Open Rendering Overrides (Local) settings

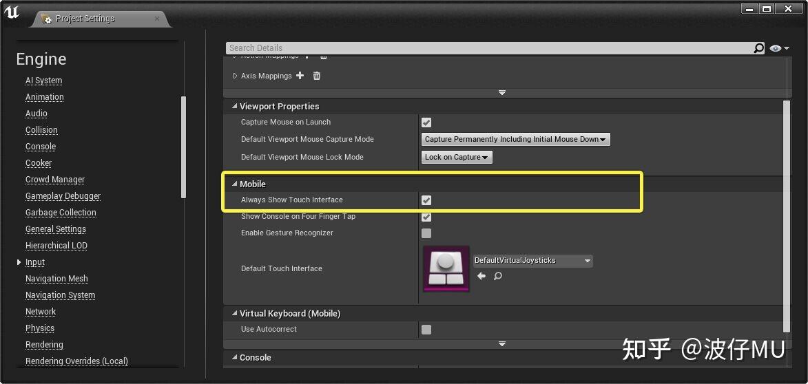(x=76, y=361)
